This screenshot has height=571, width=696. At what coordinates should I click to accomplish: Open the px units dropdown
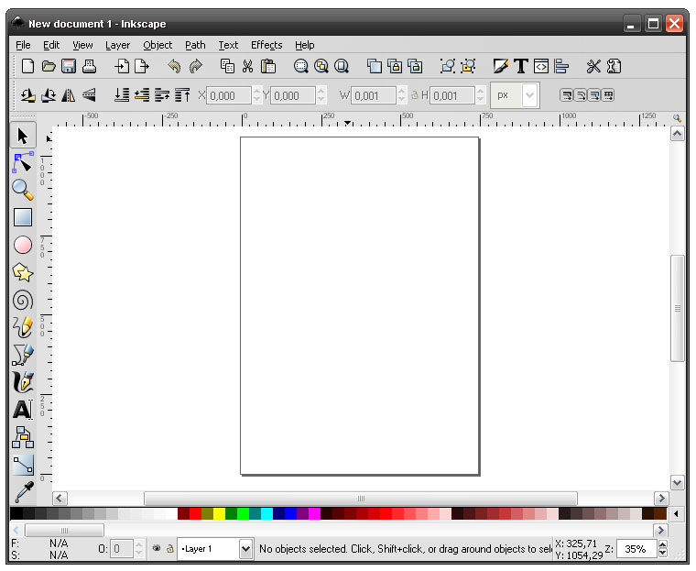pos(530,95)
